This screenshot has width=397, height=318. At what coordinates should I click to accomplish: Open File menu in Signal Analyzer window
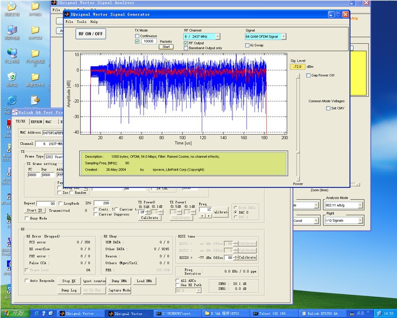coord(56,10)
